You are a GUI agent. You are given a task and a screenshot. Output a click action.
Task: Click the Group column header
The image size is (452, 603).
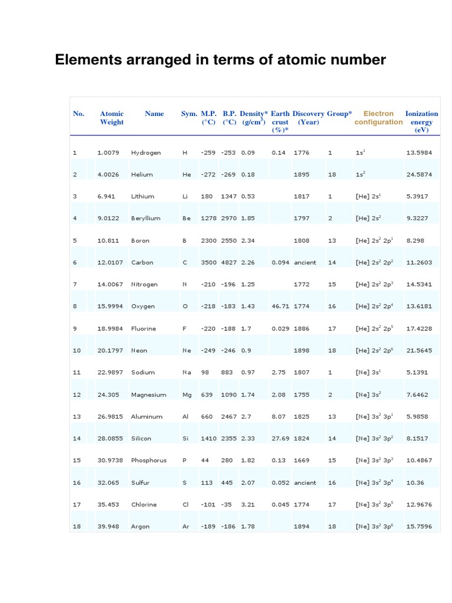(339, 114)
